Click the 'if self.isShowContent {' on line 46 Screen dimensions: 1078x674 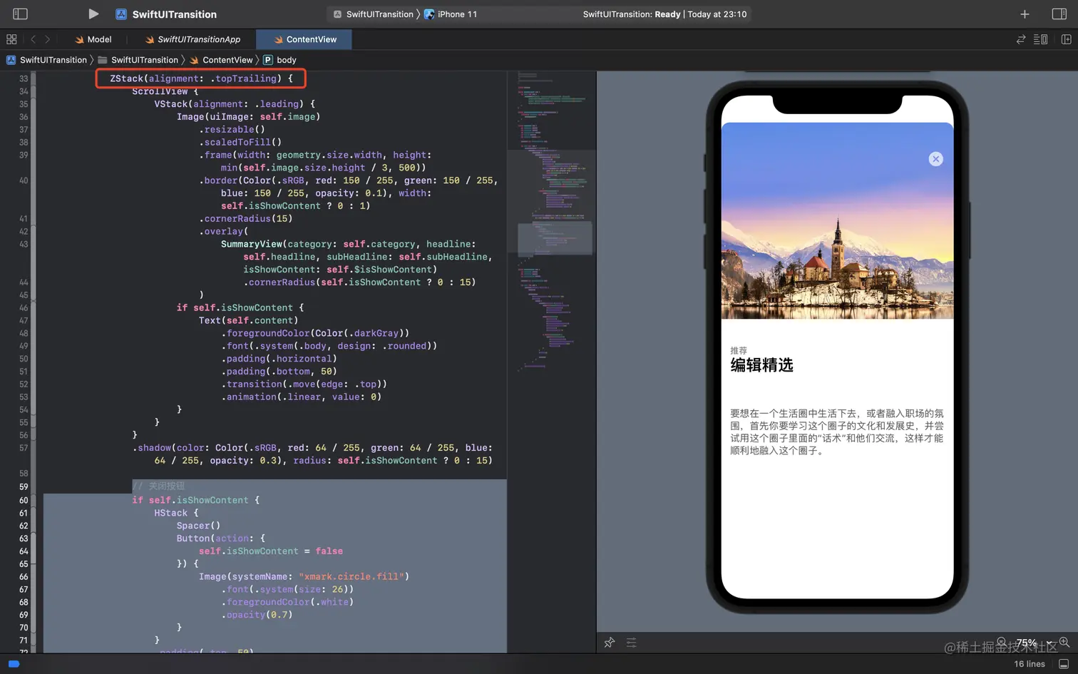240,308
